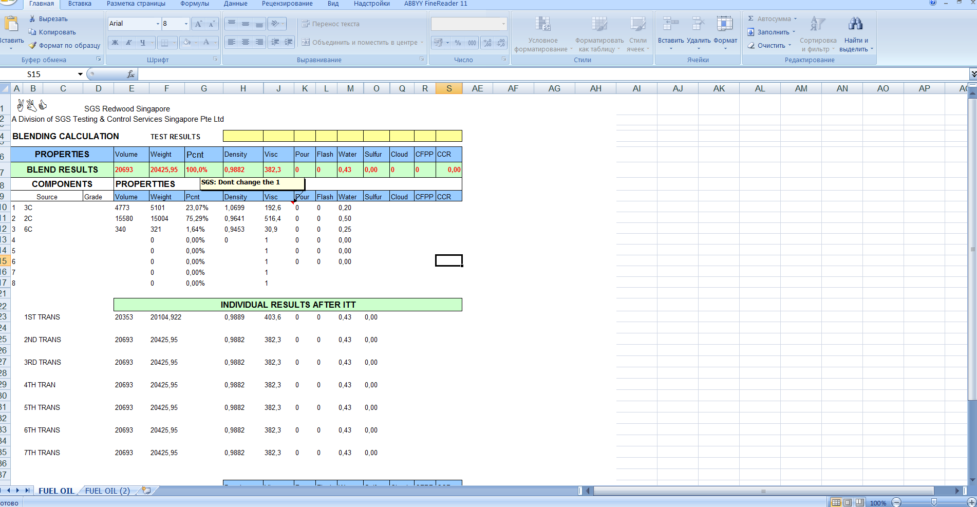Open the Формулы ribbon tab
977x507 pixels.
click(x=195, y=4)
